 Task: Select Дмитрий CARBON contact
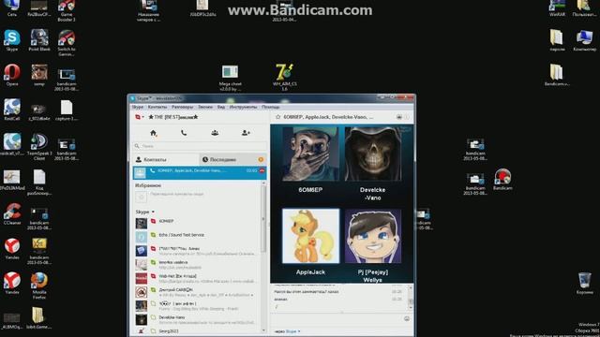tap(197, 292)
